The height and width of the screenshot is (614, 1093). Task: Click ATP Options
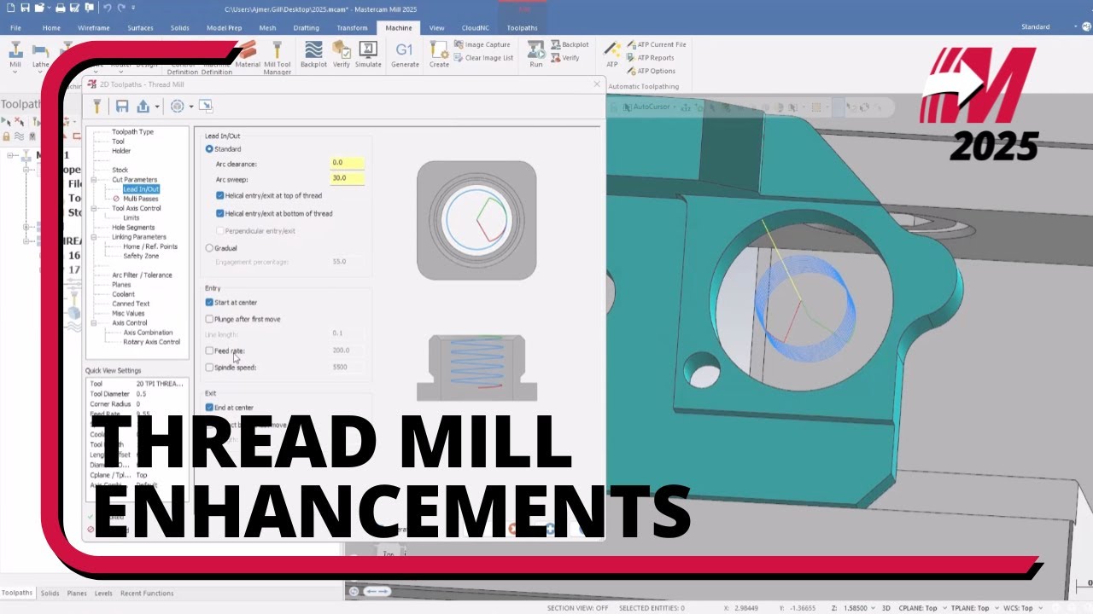point(651,71)
